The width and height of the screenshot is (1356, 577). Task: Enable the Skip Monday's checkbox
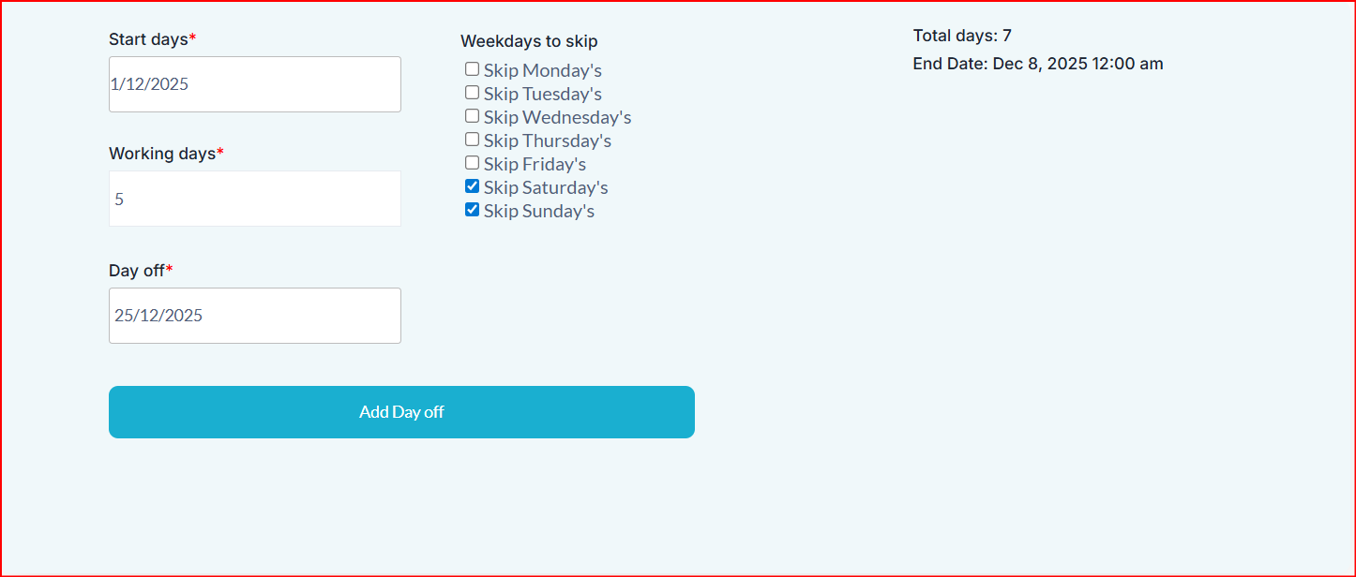click(473, 69)
